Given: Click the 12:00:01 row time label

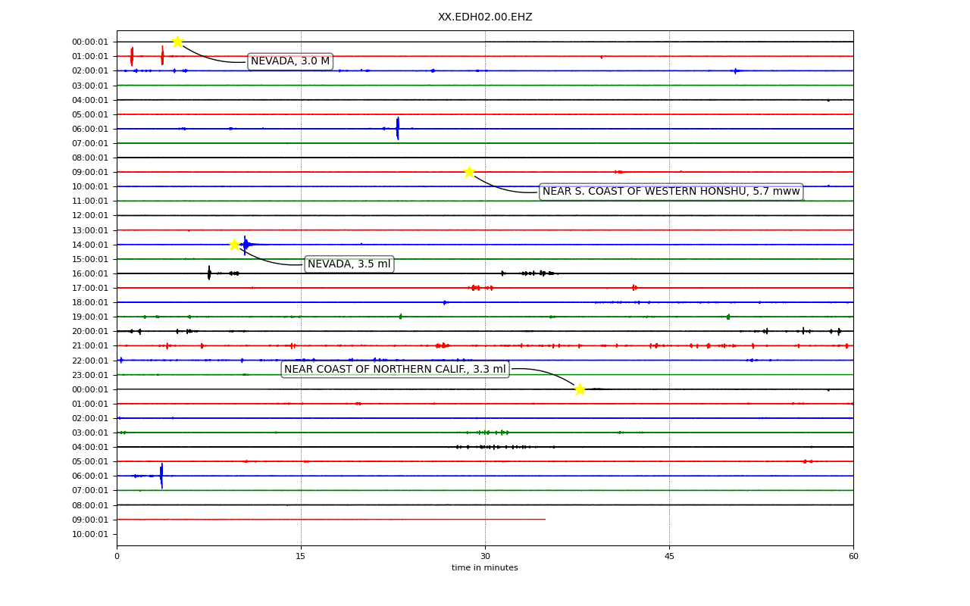Looking at the screenshot, I should point(90,216).
